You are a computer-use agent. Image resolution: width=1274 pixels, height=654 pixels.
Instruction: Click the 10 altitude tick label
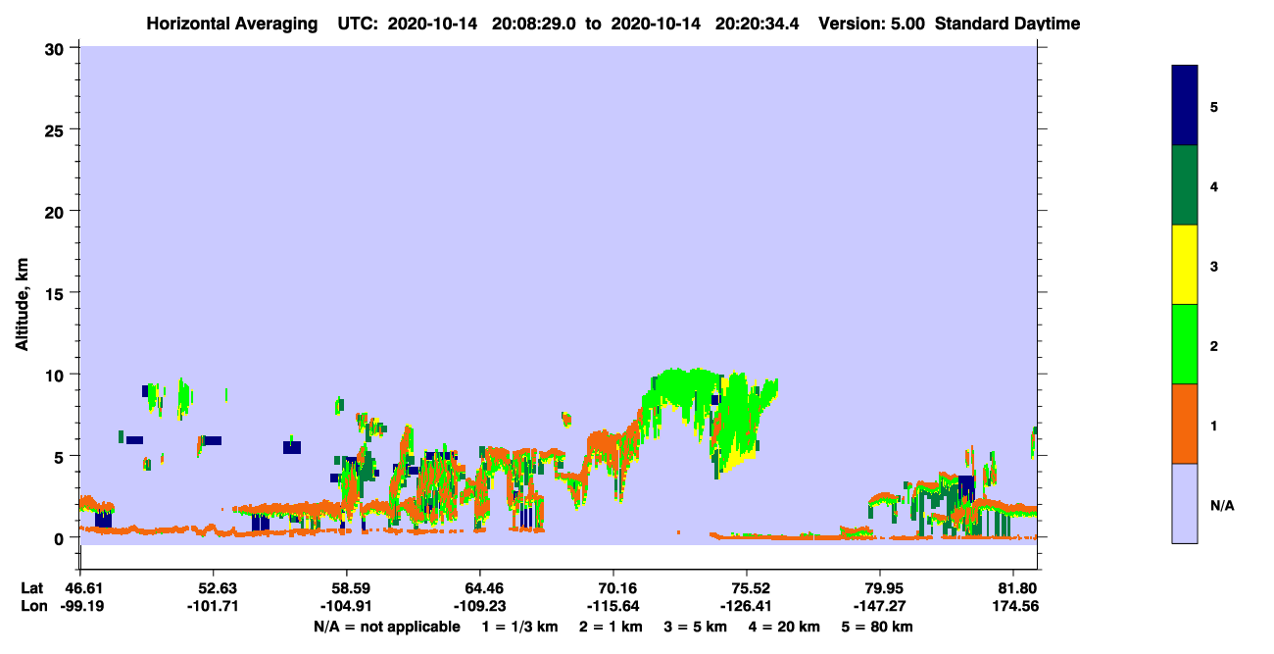click(57, 375)
